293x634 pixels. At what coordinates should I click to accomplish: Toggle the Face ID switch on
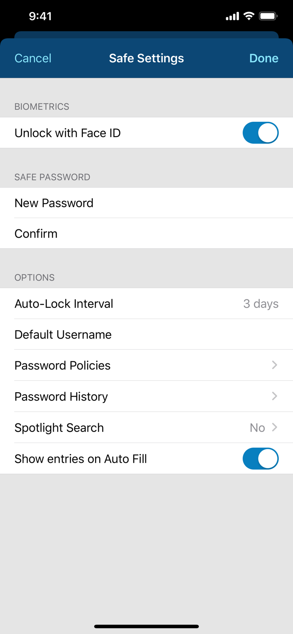tap(260, 133)
